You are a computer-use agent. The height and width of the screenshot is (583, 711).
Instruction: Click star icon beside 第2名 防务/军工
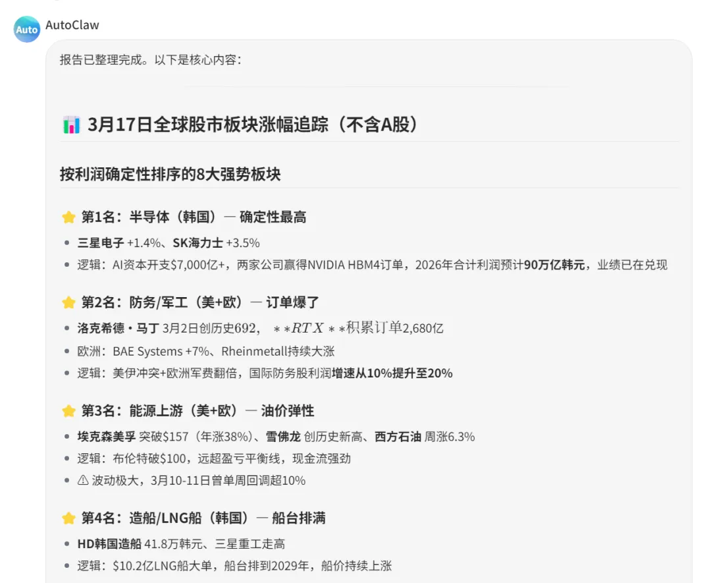coord(68,302)
